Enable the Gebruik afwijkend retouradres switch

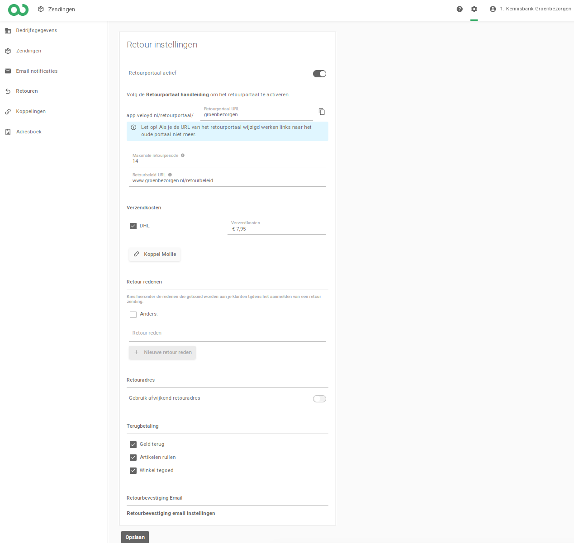pos(319,399)
